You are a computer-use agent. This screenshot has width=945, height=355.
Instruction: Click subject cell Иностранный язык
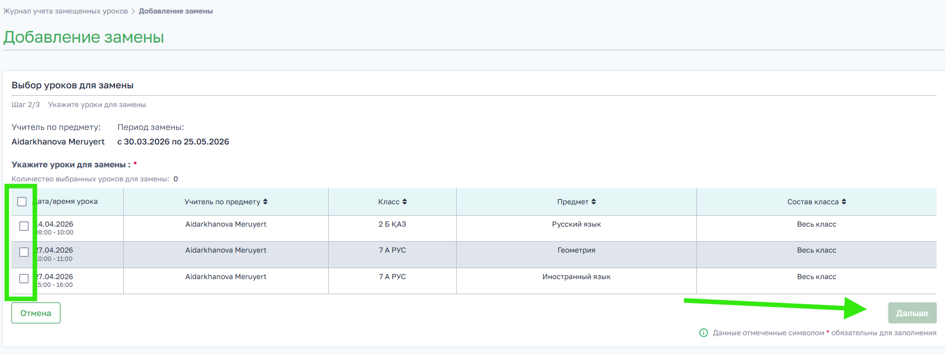pos(576,277)
